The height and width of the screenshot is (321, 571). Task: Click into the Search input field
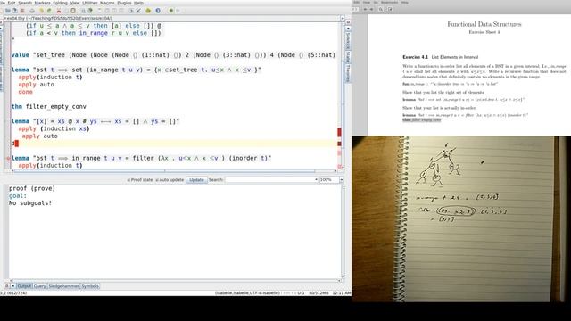pos(269,180)
